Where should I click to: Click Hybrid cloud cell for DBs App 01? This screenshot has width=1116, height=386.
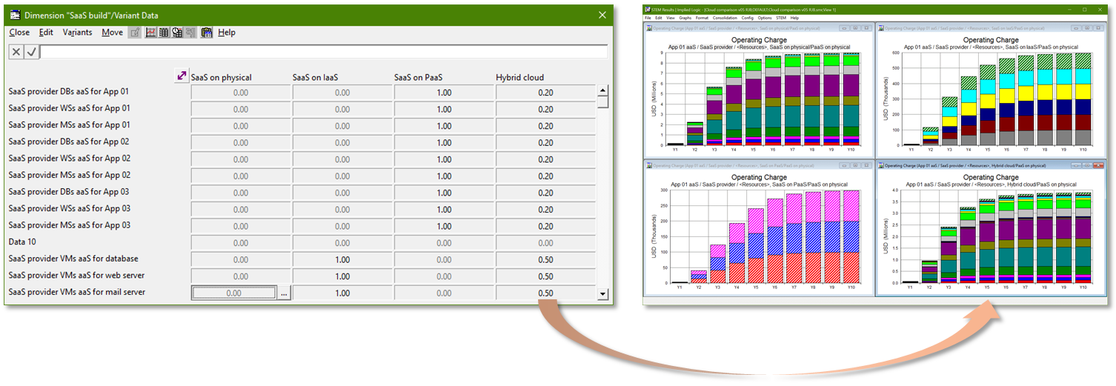[545, 93]
